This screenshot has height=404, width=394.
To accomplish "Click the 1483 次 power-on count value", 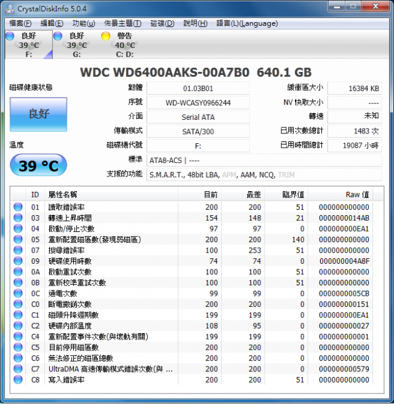I will click(x=355, y=131).
